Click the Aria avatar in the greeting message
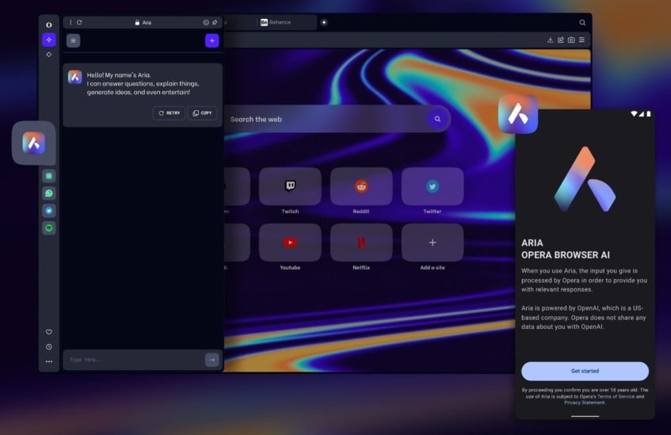Image resolution: width=671 pixels, height=435 pixels. 75,78
